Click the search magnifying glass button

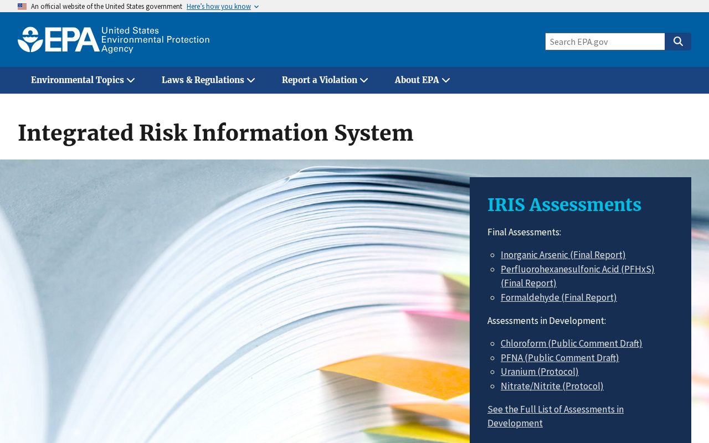pos(678,42)
